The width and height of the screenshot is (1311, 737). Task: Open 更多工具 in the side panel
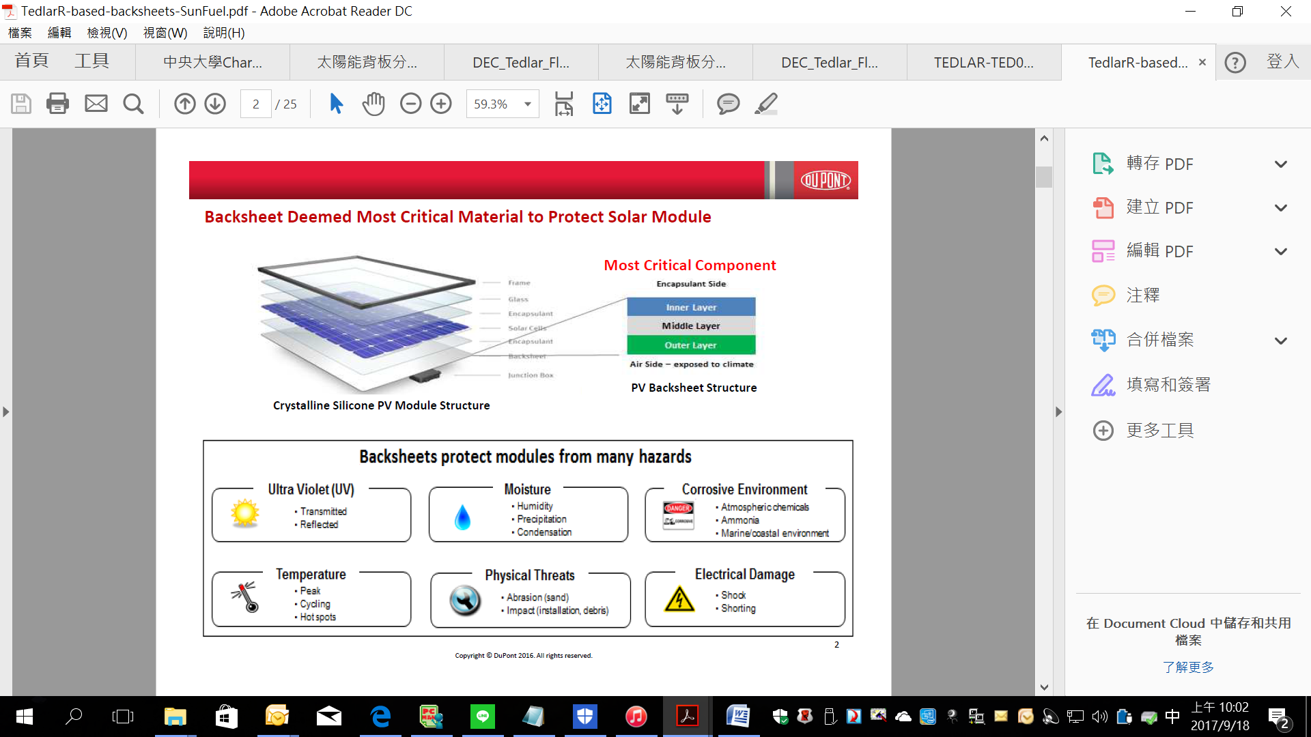coord(1159,431)
